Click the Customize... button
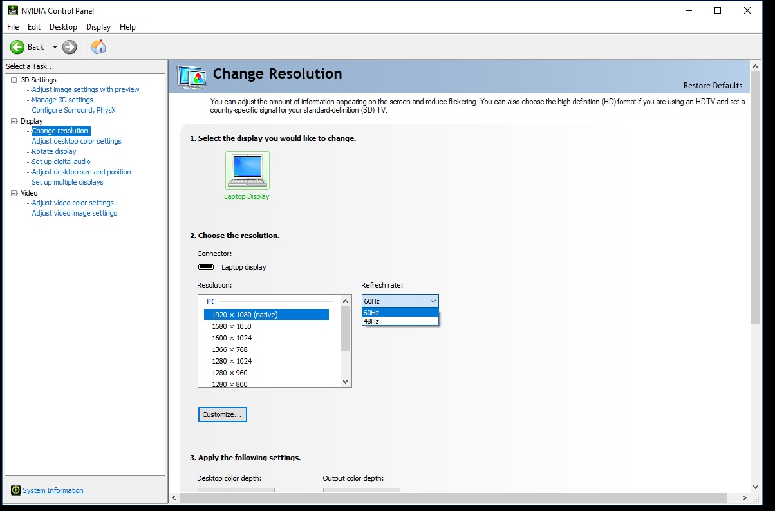 point(222,414)
